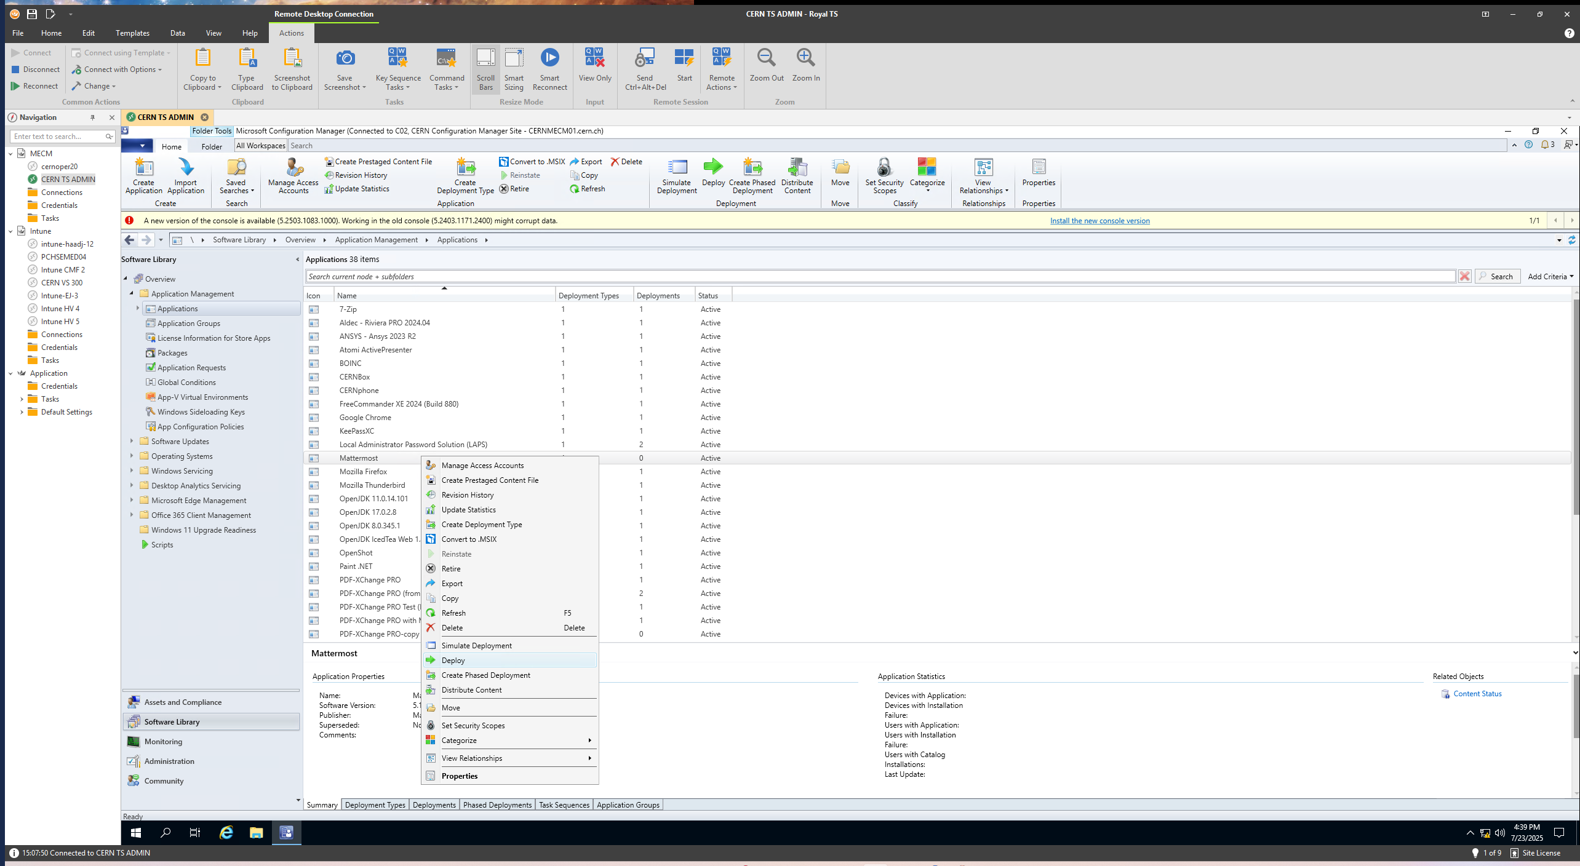1580x866 pixels.
Task: Click the remote Windows Start button
Action: 136,832
